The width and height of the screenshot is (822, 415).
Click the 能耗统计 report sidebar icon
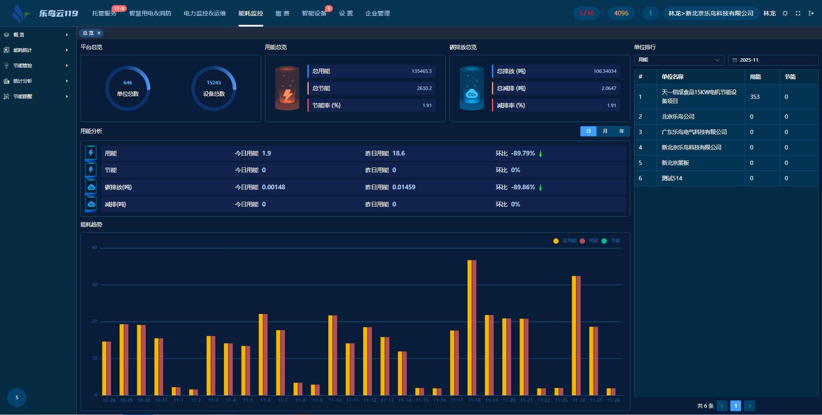pos(6,50)
